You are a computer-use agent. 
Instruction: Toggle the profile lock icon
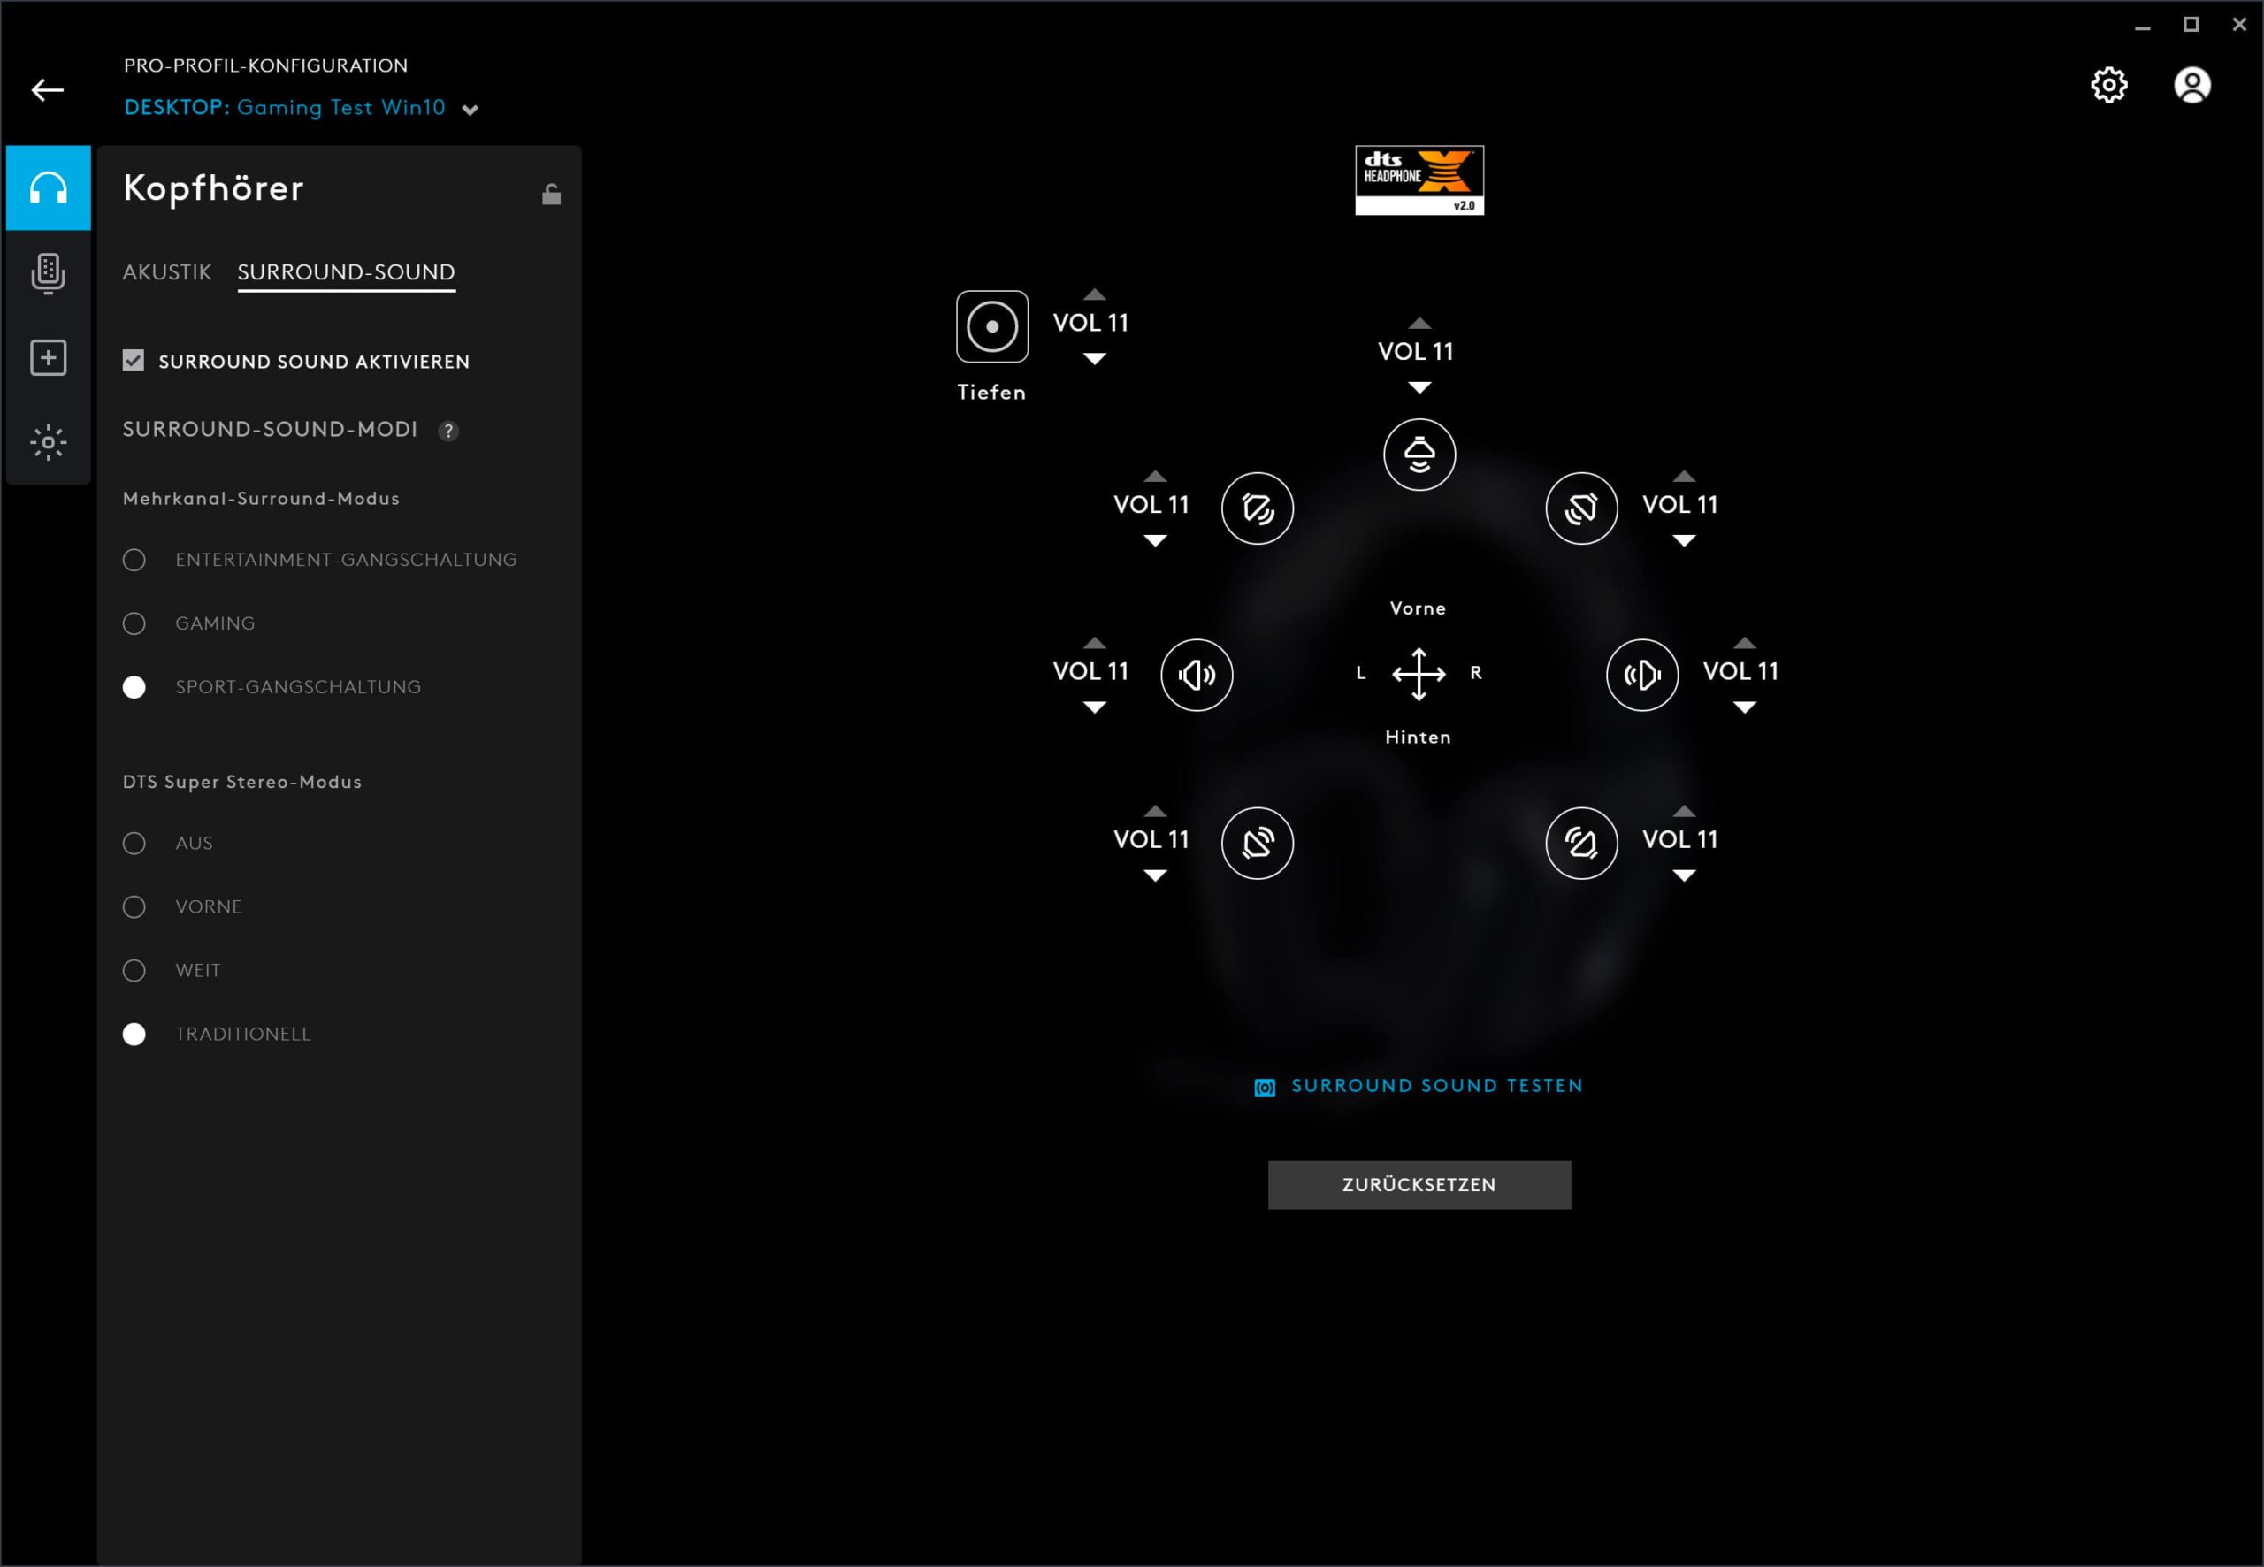[x=551, y=195]
